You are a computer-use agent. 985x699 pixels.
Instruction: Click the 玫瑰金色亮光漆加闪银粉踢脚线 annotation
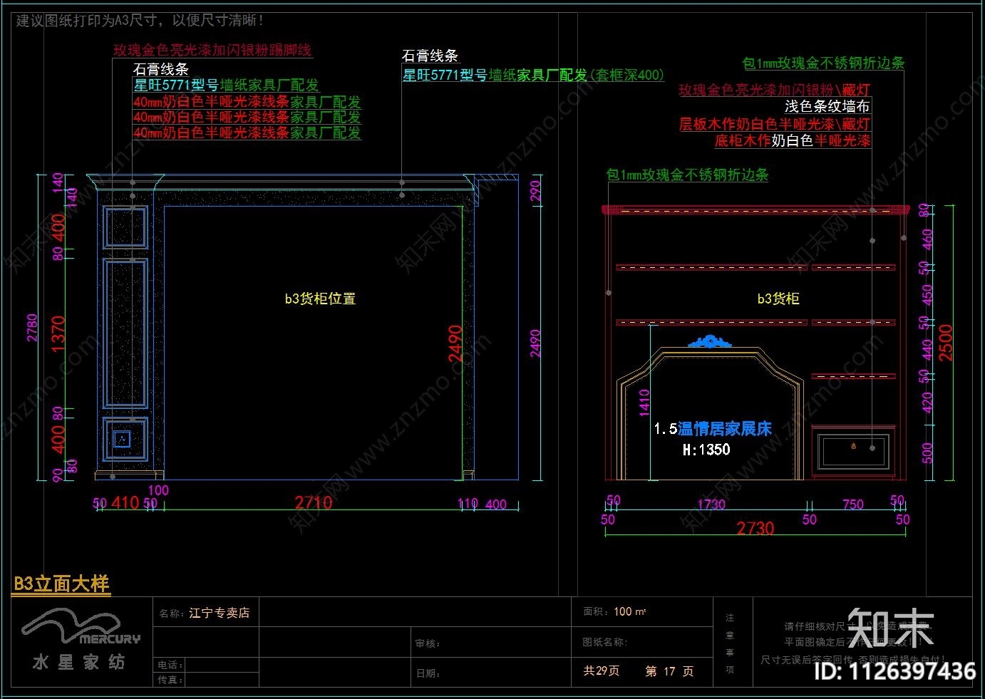(x=212, y=51)
